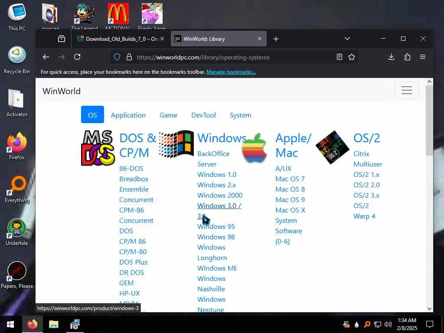This screenshot has width=444, height=333.
Task: Open Firefox downloads panel
Action: click(x=392, y=57)
